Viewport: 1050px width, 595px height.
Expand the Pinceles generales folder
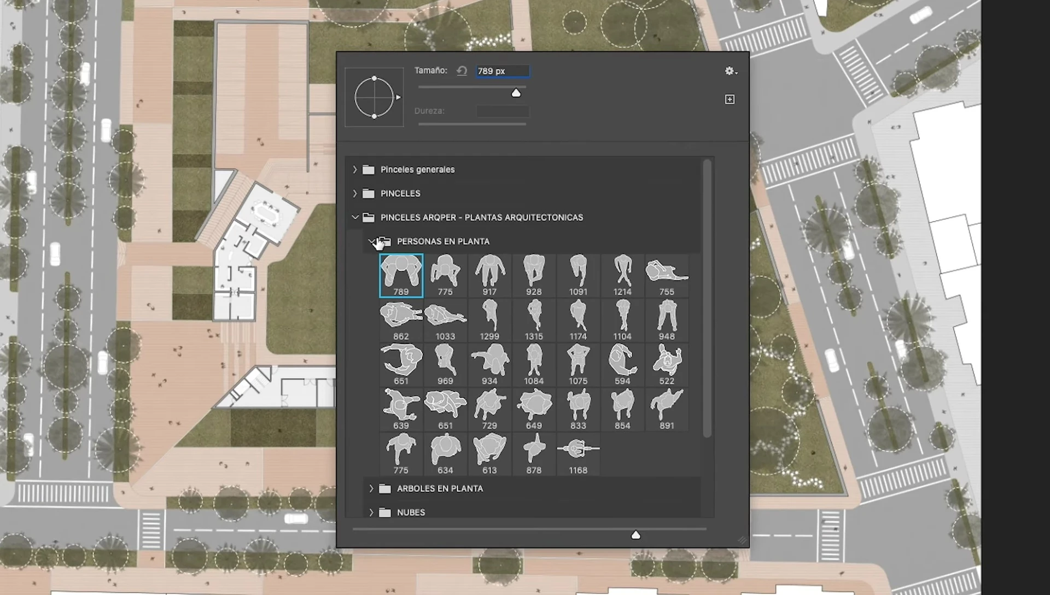[355, 170]
